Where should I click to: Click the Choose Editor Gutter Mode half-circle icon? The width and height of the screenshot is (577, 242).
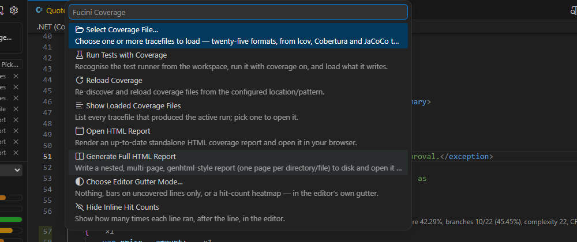click(x=80, y=181)
